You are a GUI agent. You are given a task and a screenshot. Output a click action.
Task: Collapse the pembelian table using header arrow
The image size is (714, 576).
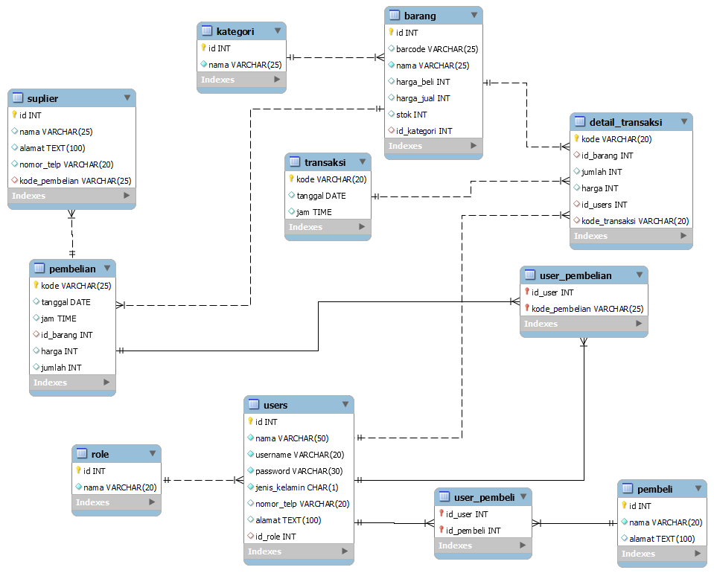(105, 268)
